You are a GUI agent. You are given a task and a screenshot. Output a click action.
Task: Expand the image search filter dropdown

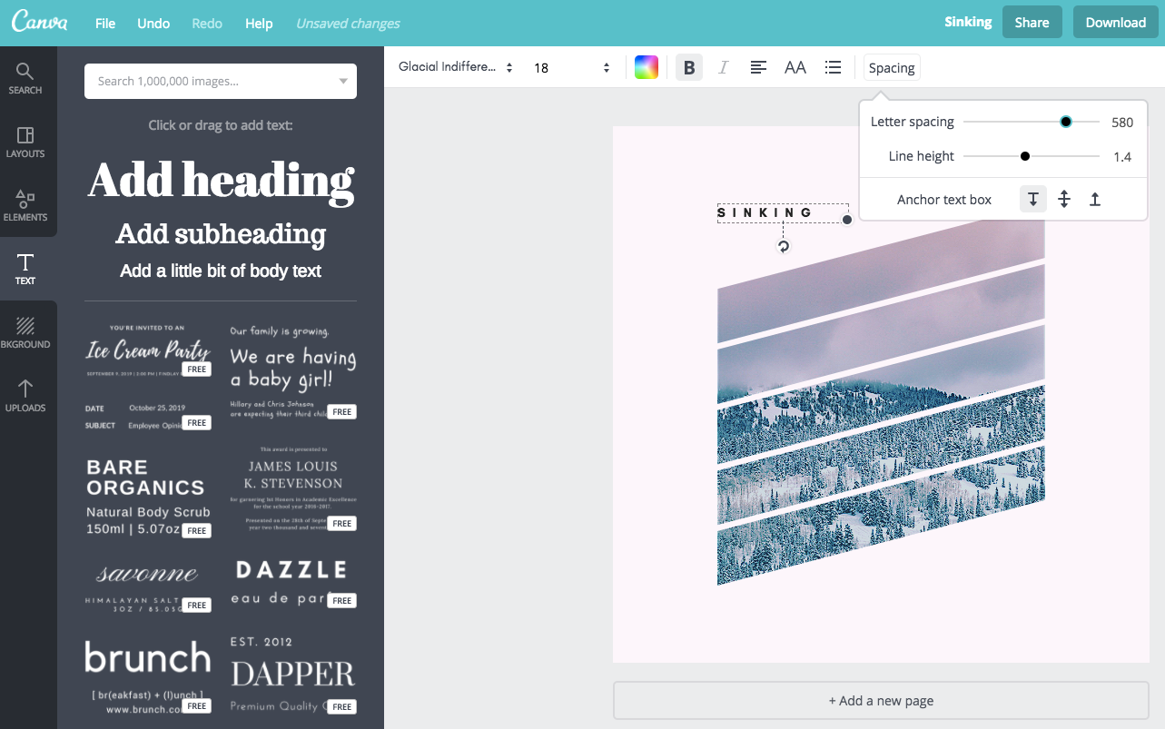pyautogui.click(x=343, y=81)
